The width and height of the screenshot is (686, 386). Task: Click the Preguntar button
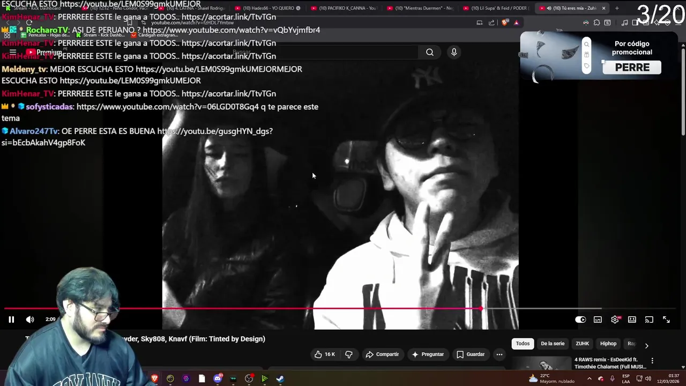click(x=428, y=354)
